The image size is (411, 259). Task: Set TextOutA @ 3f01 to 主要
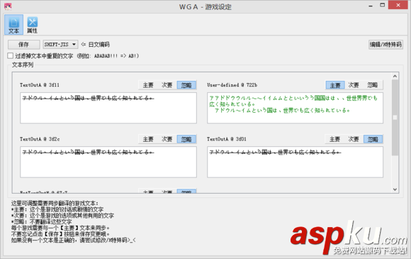(334, 139)
